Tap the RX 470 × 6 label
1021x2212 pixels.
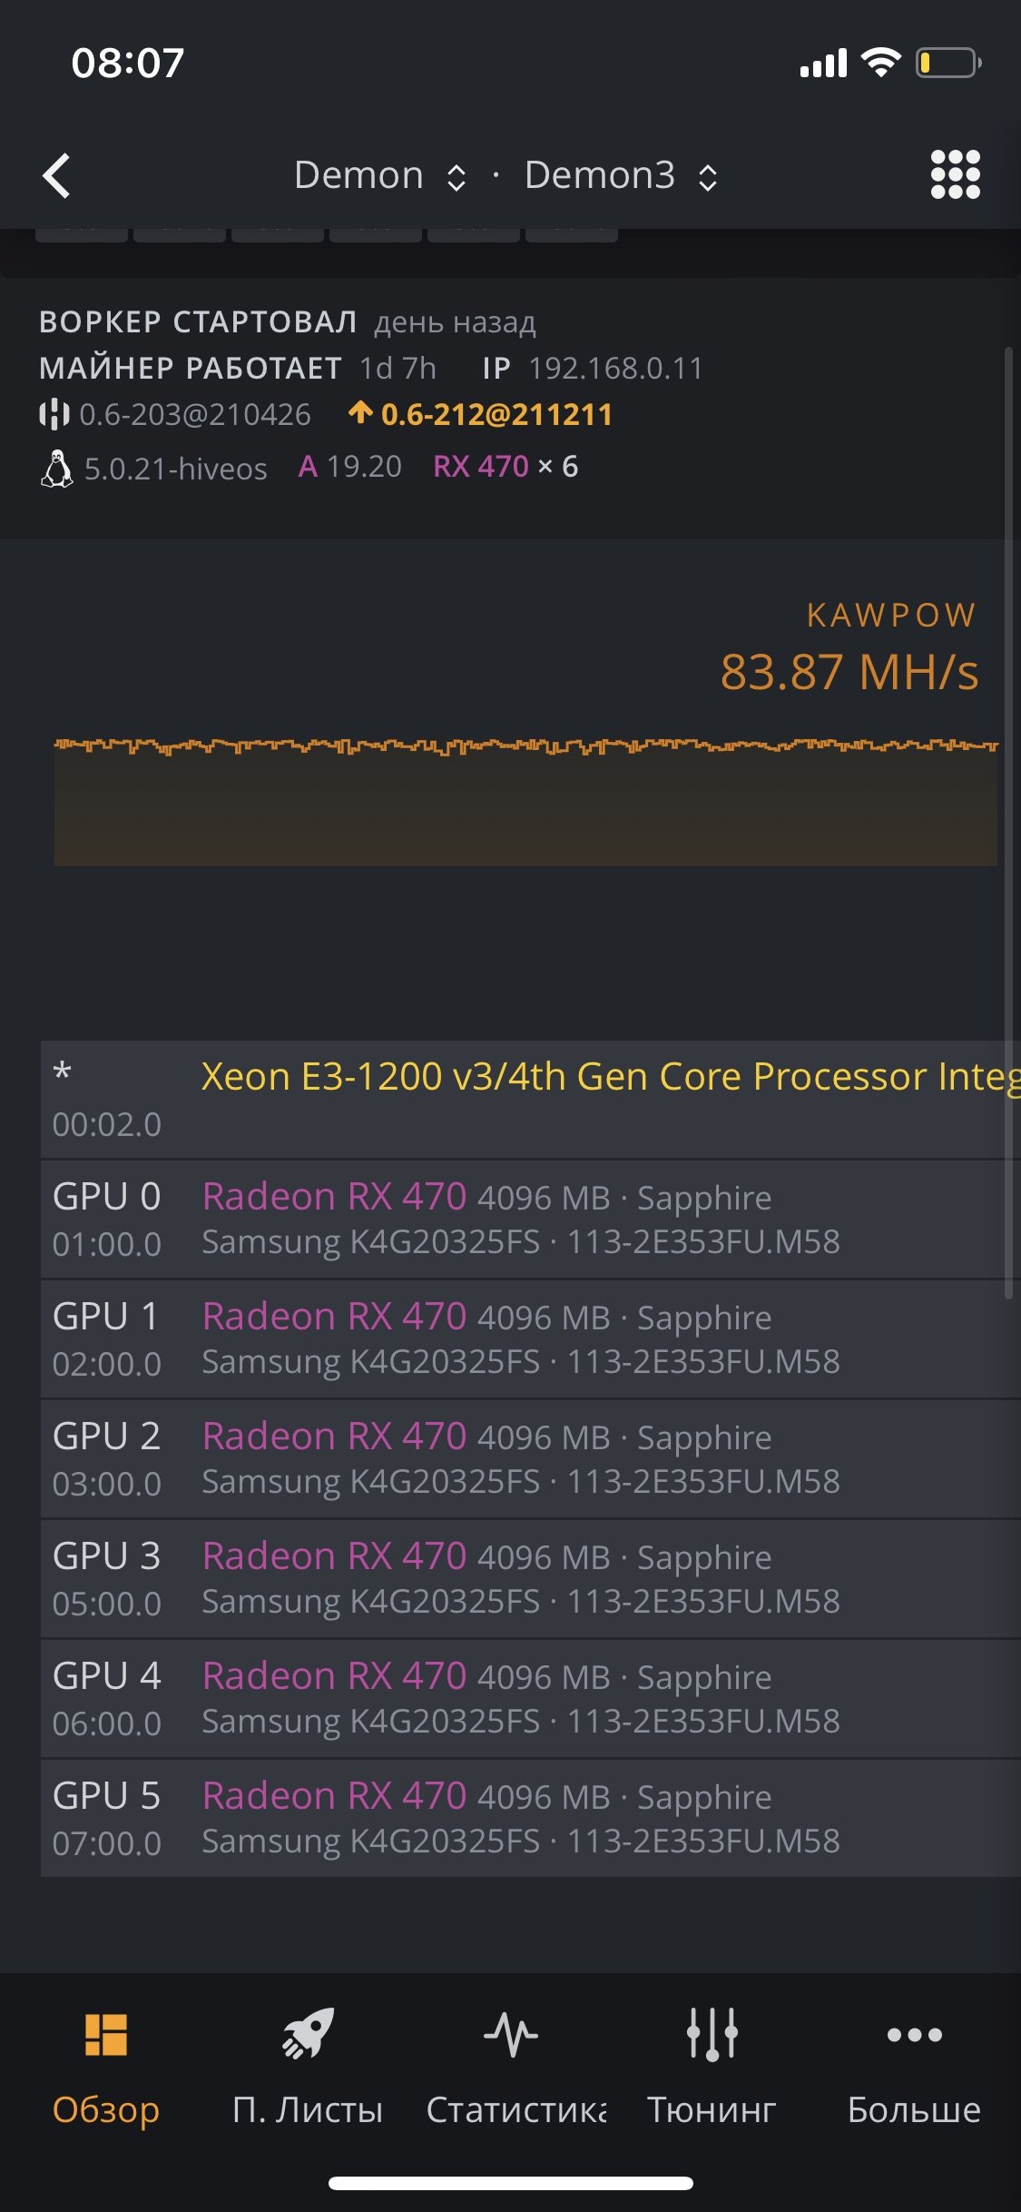tap(506, 467)
